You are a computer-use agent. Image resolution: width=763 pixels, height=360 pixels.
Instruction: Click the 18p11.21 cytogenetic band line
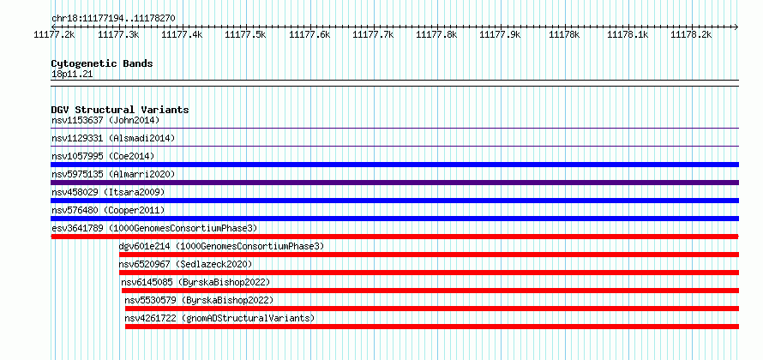(x=395, y=83)
